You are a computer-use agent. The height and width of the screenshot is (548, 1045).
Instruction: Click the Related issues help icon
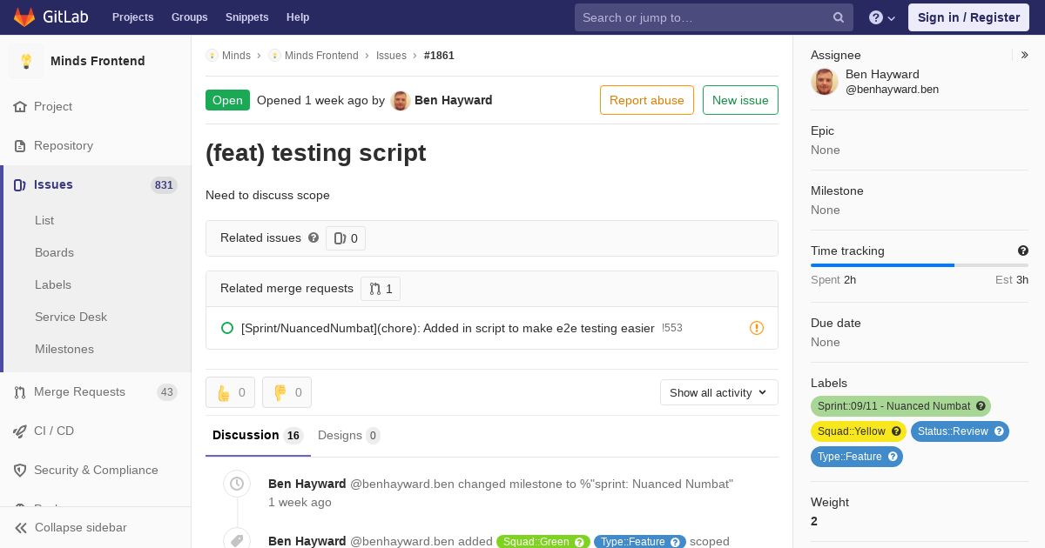[x=313, y=237]
